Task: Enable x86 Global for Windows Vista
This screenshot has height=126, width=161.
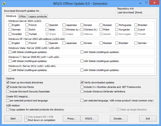Action: tap(10, 52)
